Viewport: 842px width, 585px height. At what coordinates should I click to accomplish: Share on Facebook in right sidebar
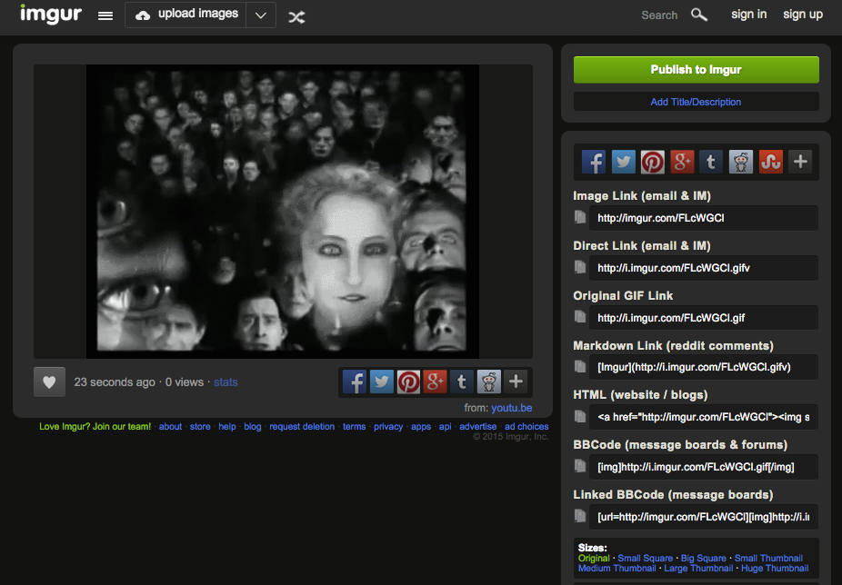tap(594, 162)
